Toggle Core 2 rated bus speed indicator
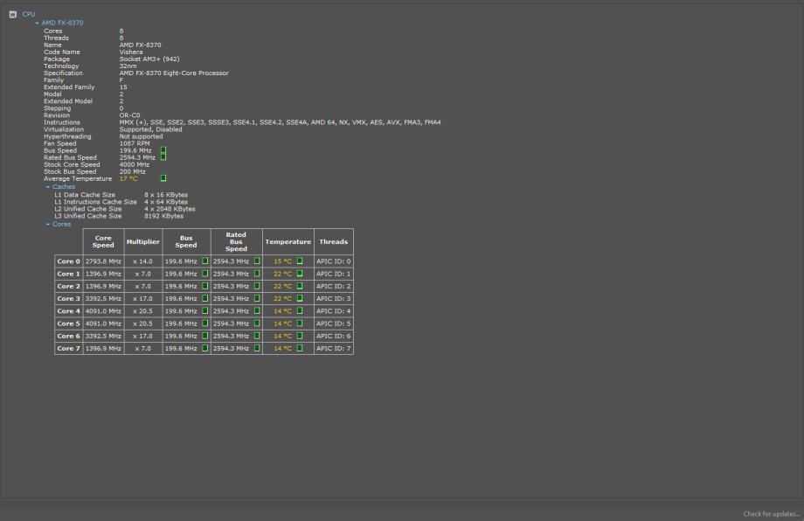The width and height of the screenshot is (804, 521). tap(257, 286)
